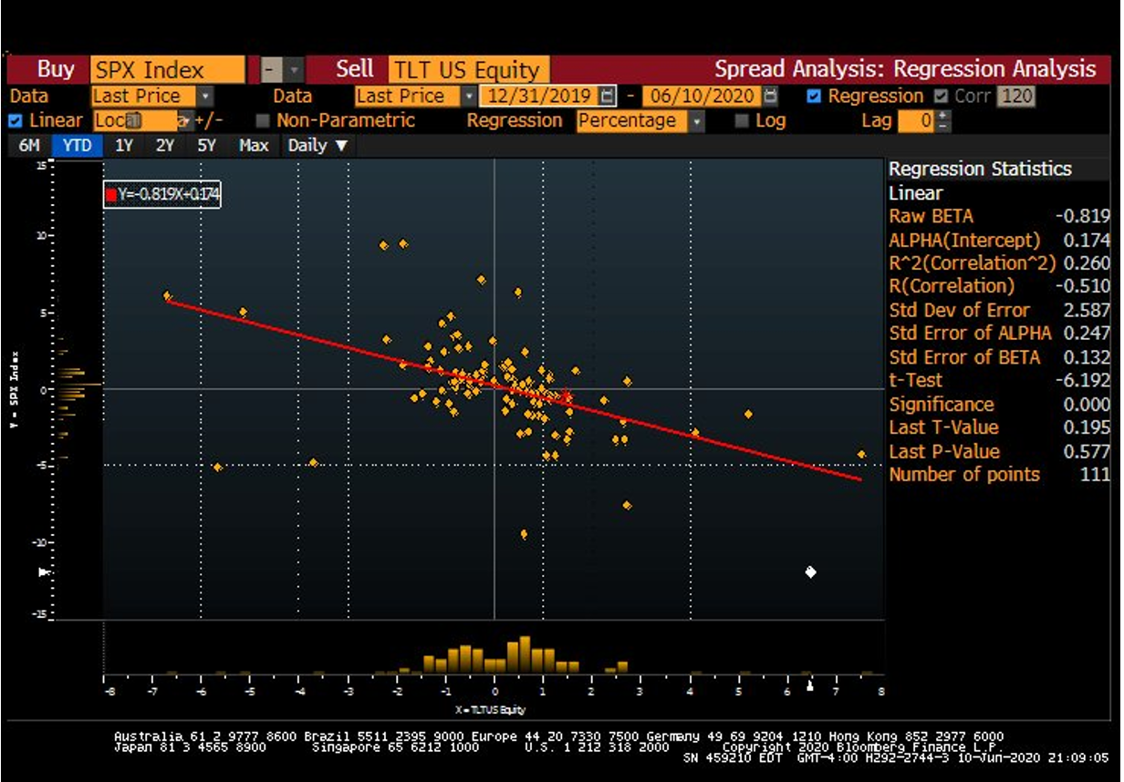This screenshot has height=782, width=1124.
Task: Toggle the Non-Parametric checkbox
Action: coord(263,120)
